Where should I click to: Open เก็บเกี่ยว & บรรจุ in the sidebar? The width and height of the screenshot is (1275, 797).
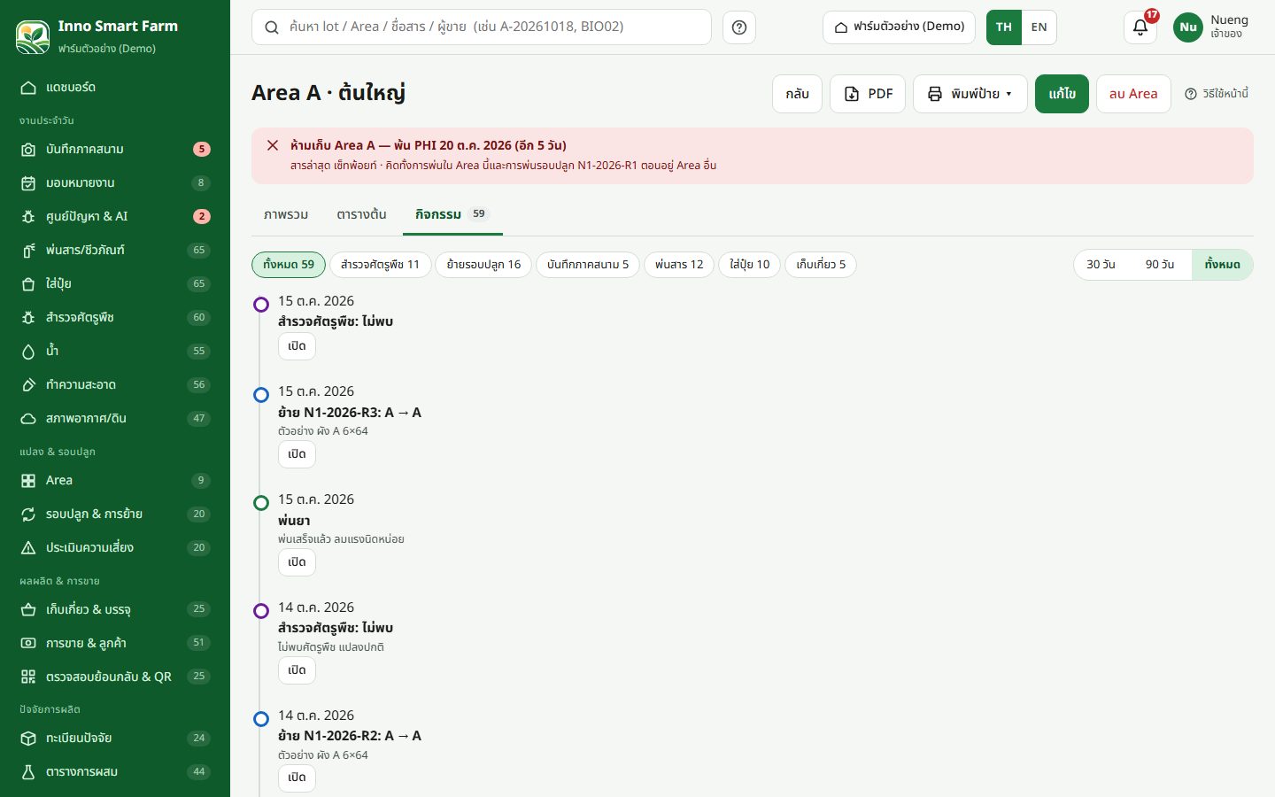pos(115,610)
